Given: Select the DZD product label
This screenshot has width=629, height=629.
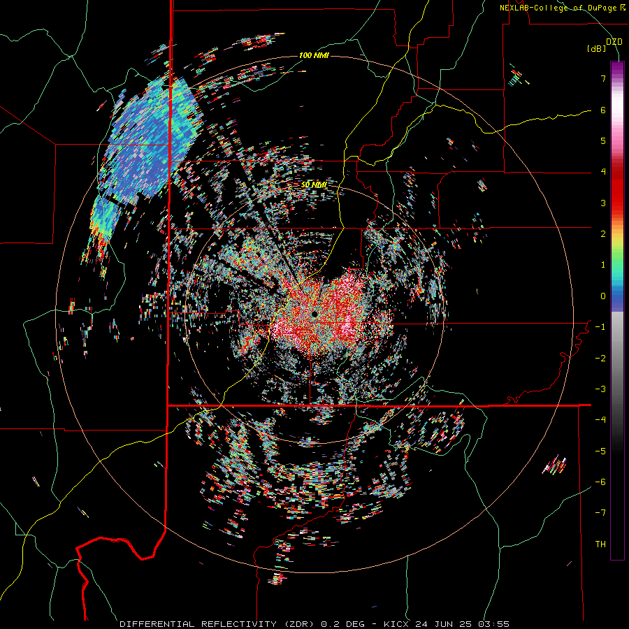Looking at the screenshot, I should tap(614, 42).
